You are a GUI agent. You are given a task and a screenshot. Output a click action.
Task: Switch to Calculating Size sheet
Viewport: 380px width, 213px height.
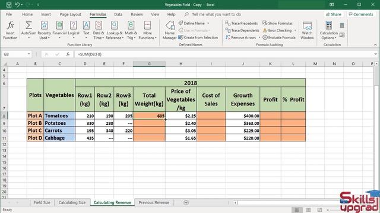(x=72, y=202)
